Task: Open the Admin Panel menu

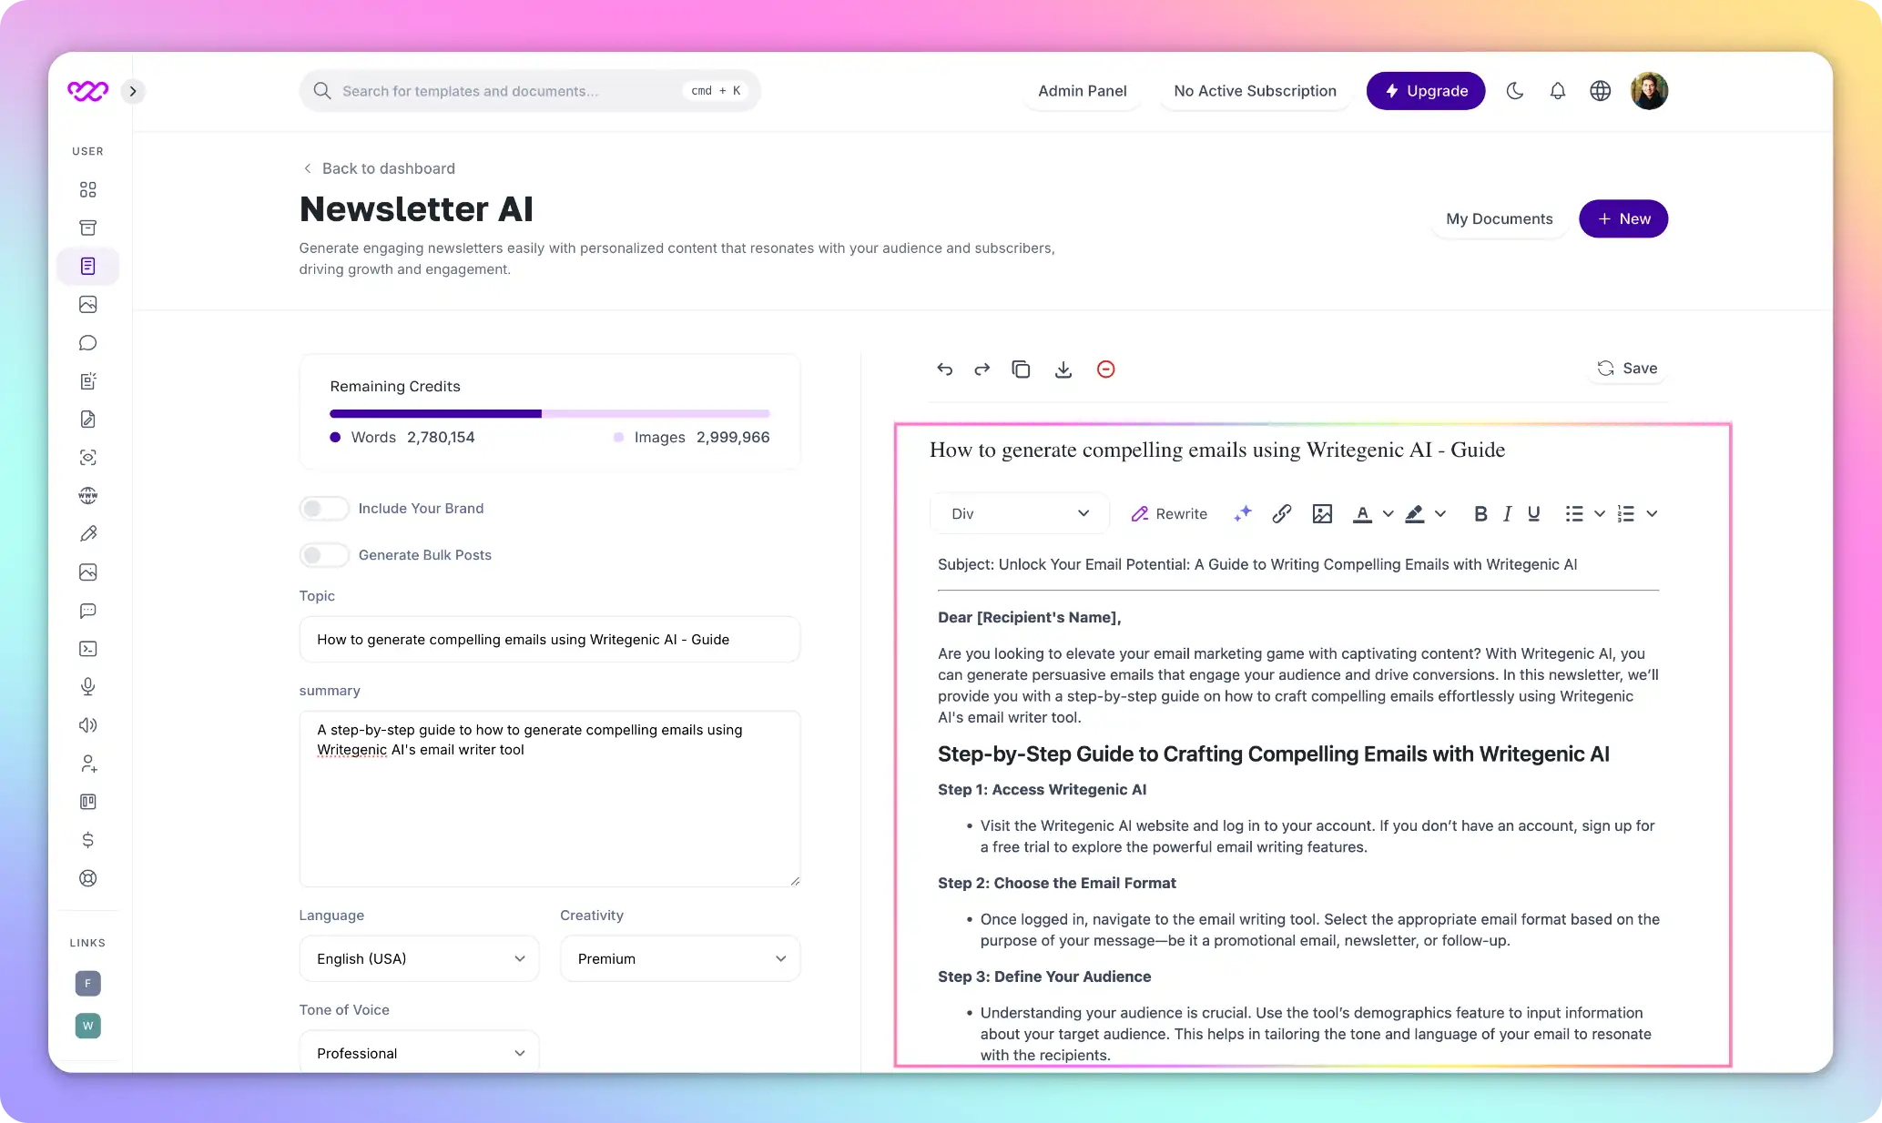Action: [x=1082, y=89]
